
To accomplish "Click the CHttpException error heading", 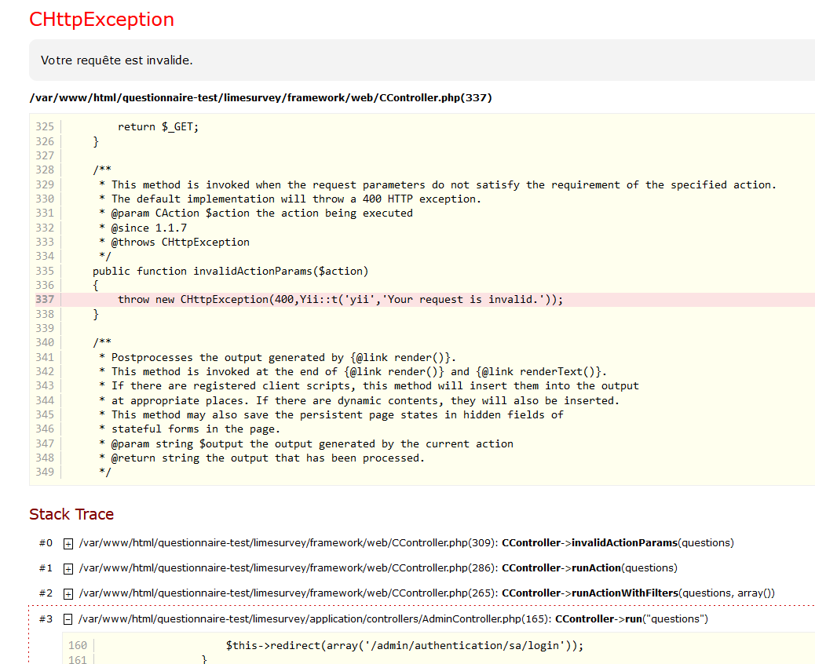I will click(101, 20).
